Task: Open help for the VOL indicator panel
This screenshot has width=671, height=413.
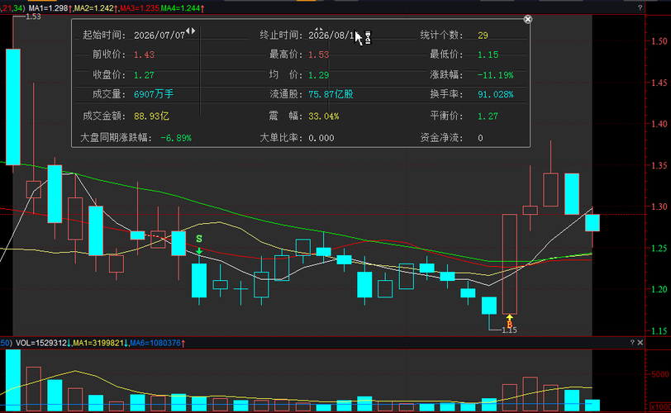Action: [632, 343]
